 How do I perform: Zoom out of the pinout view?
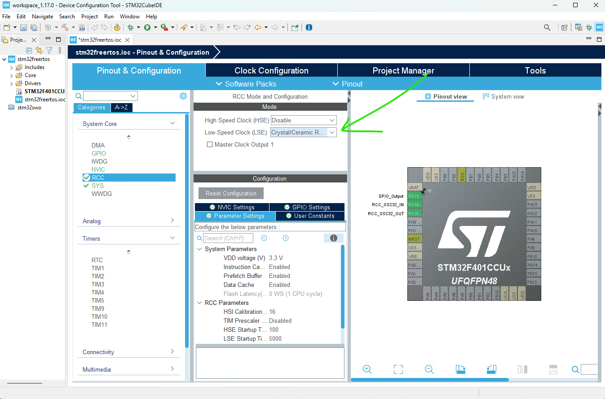click(429, 369)
